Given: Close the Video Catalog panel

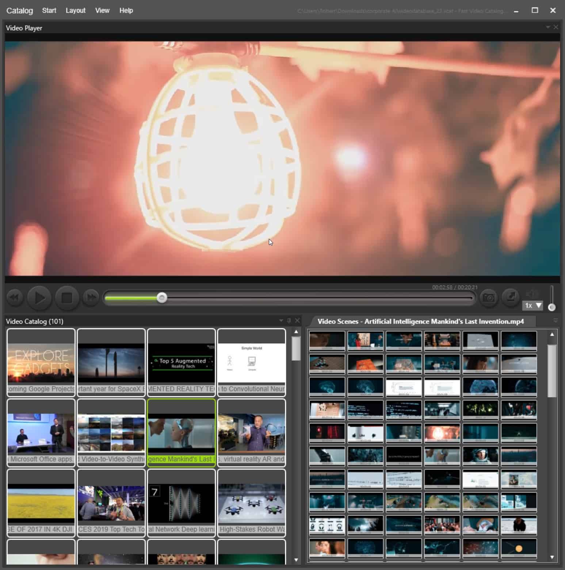Looking at the screenshot, I should 297,320.
